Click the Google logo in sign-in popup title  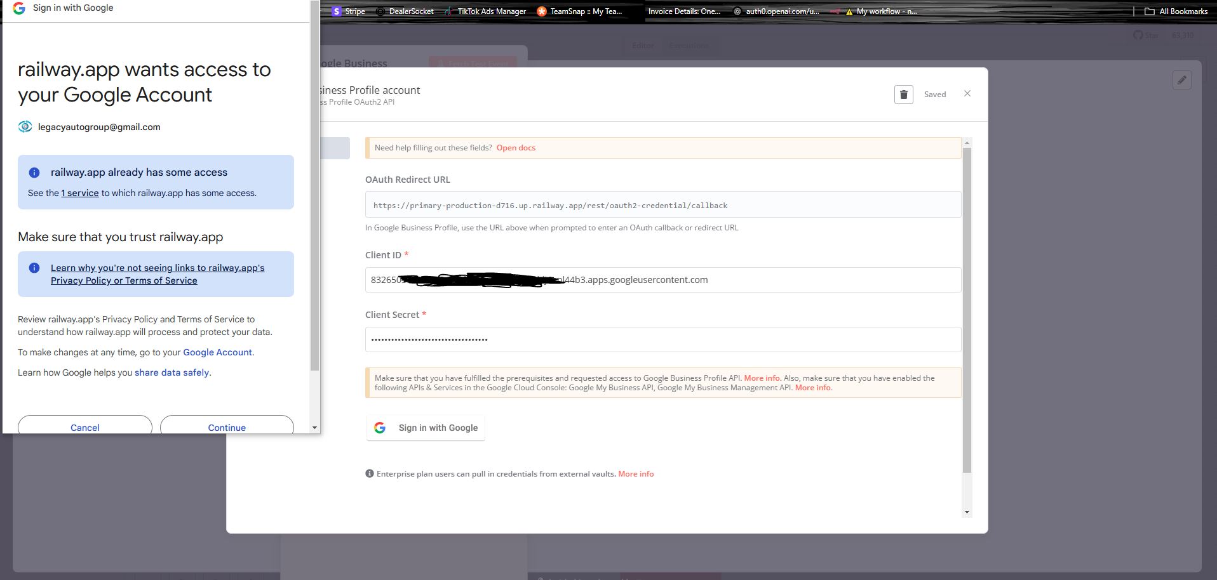click(x=19, y=8)
